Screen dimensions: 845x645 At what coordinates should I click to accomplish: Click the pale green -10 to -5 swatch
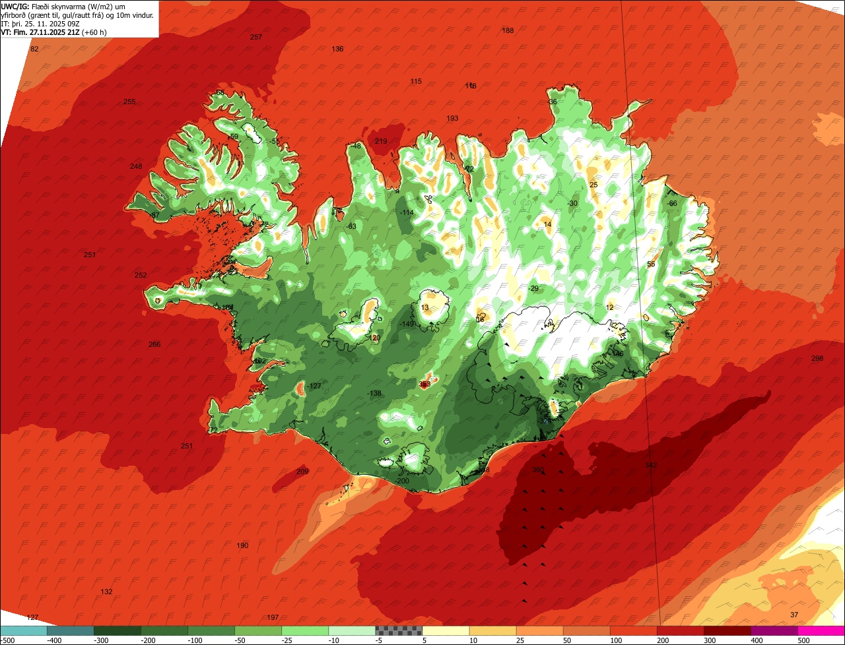tap(352, 630)
